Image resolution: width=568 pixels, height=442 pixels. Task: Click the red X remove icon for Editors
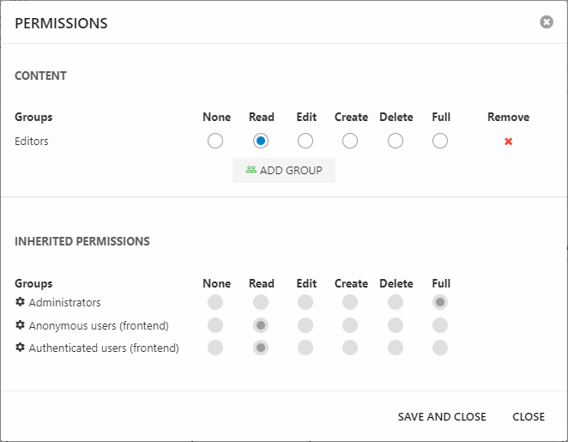click(508, 142)
